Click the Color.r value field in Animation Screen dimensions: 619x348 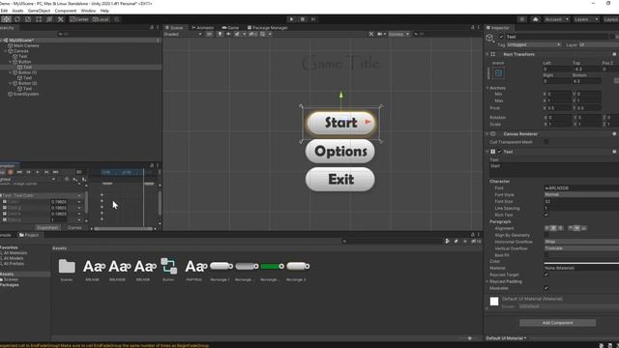59,202
